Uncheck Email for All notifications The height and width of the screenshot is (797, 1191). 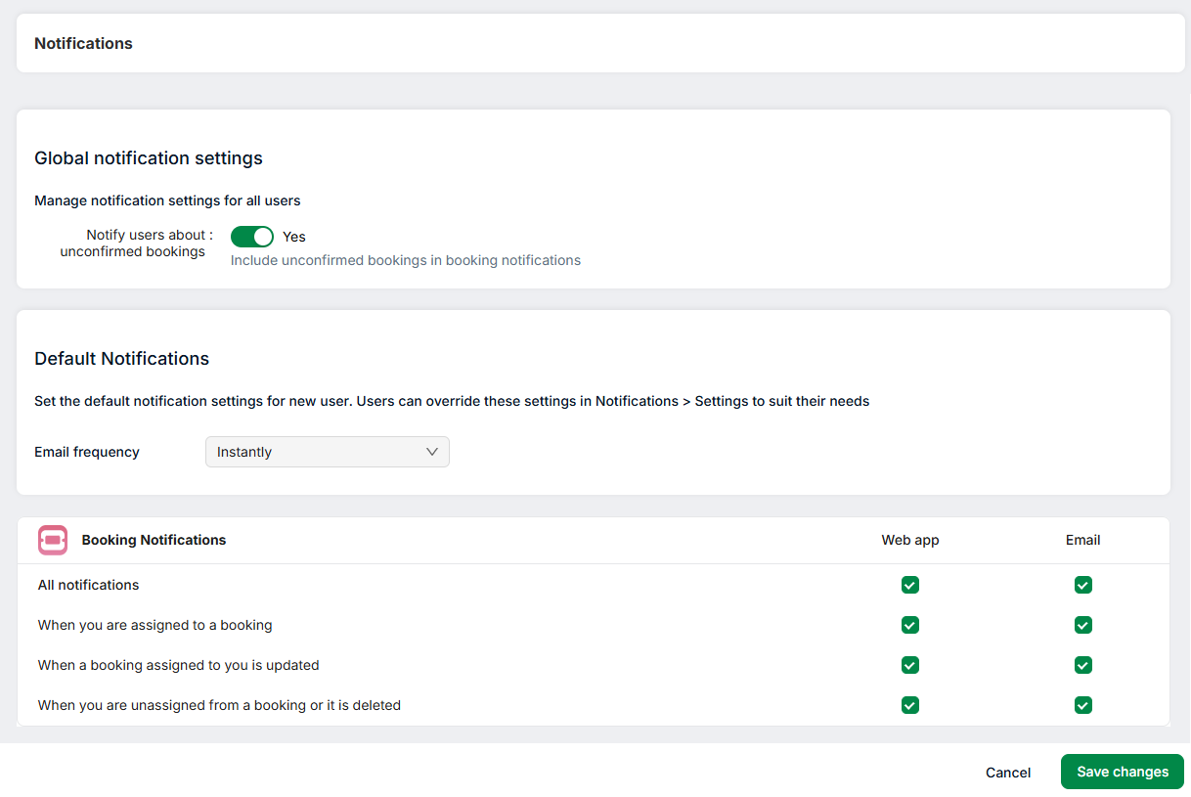[x=1082, y=585]
